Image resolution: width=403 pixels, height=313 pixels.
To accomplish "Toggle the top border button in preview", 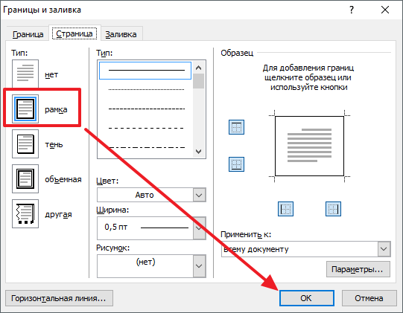I will coord(236,127).
